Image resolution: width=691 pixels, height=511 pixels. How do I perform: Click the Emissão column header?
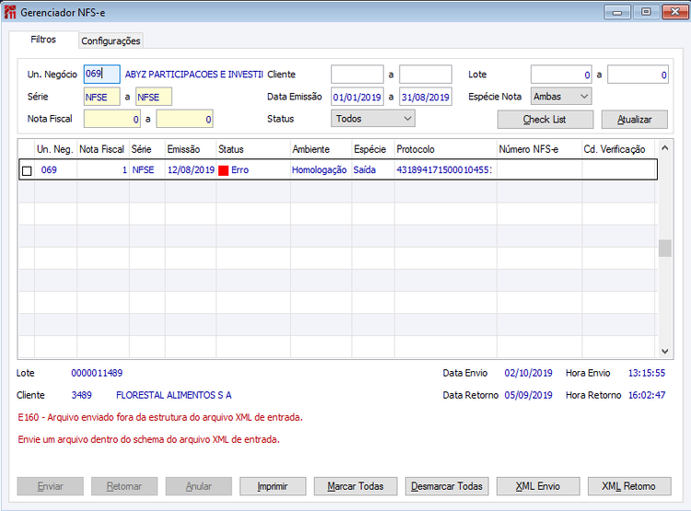[x=191, y=149]
